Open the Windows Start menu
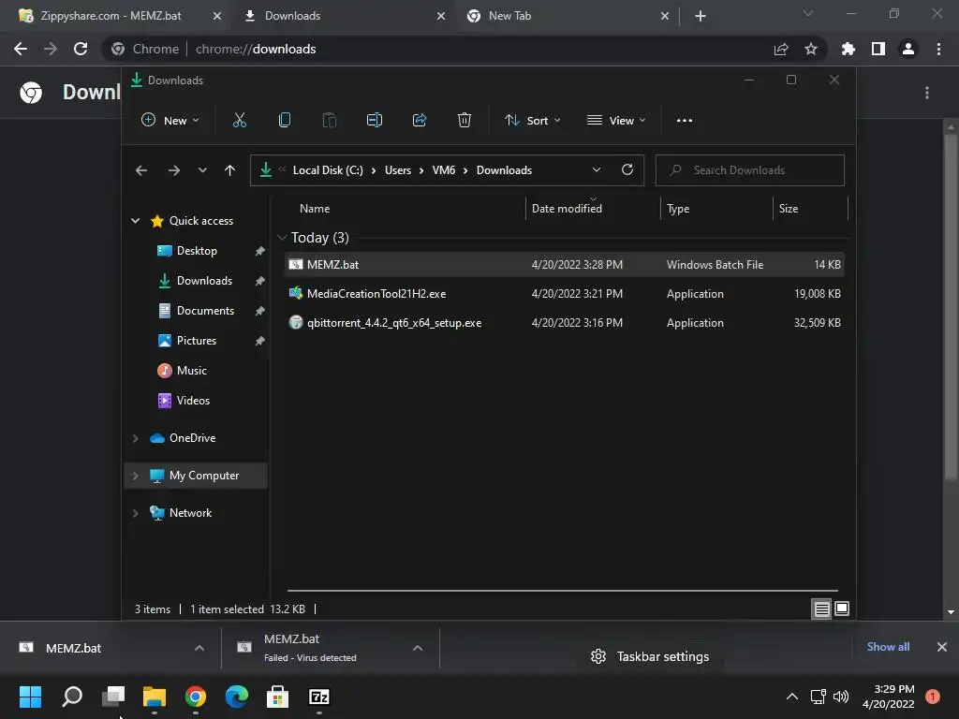Viewport: 959px width, 719px height. click(x=31, y=697)
